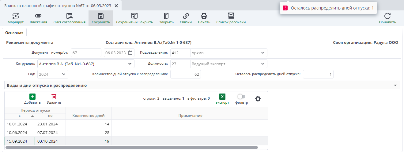Open Список рассылки mailing list
Image resolution: width=404 pixels, height=153 pixels.
pyautogui.click(x=231, y=18)
